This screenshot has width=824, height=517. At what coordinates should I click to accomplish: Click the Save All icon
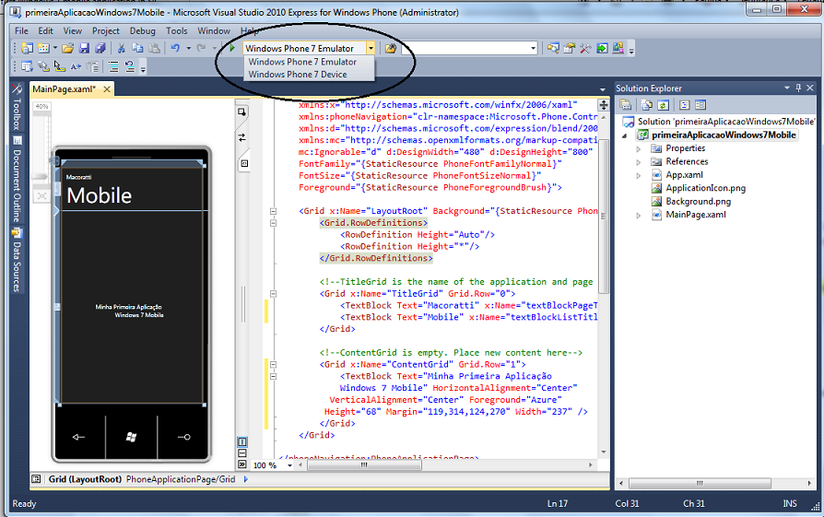point(100,48)
